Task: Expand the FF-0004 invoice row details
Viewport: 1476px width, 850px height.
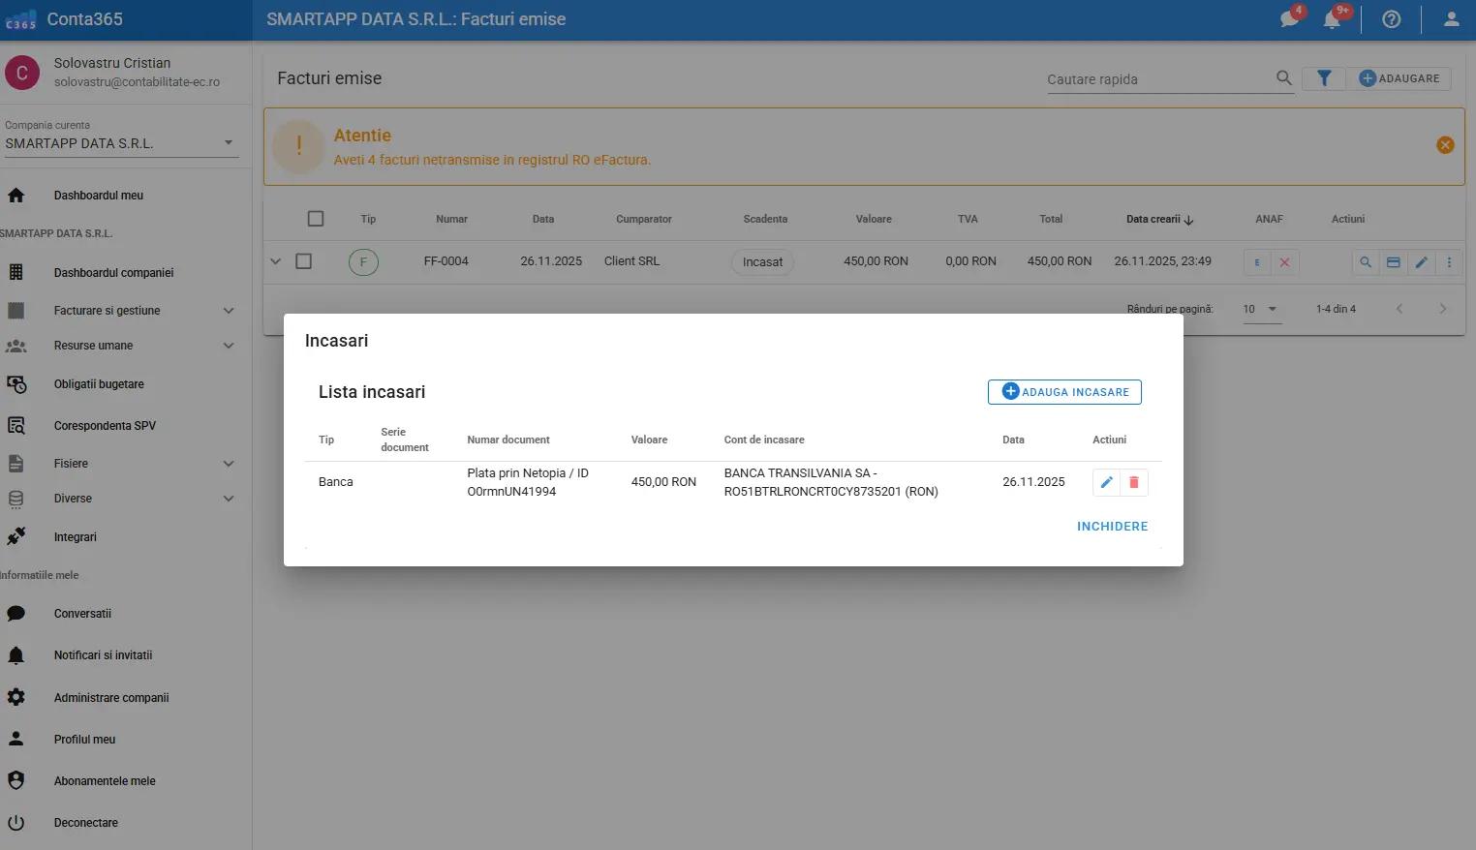Action: click(276, 261)
